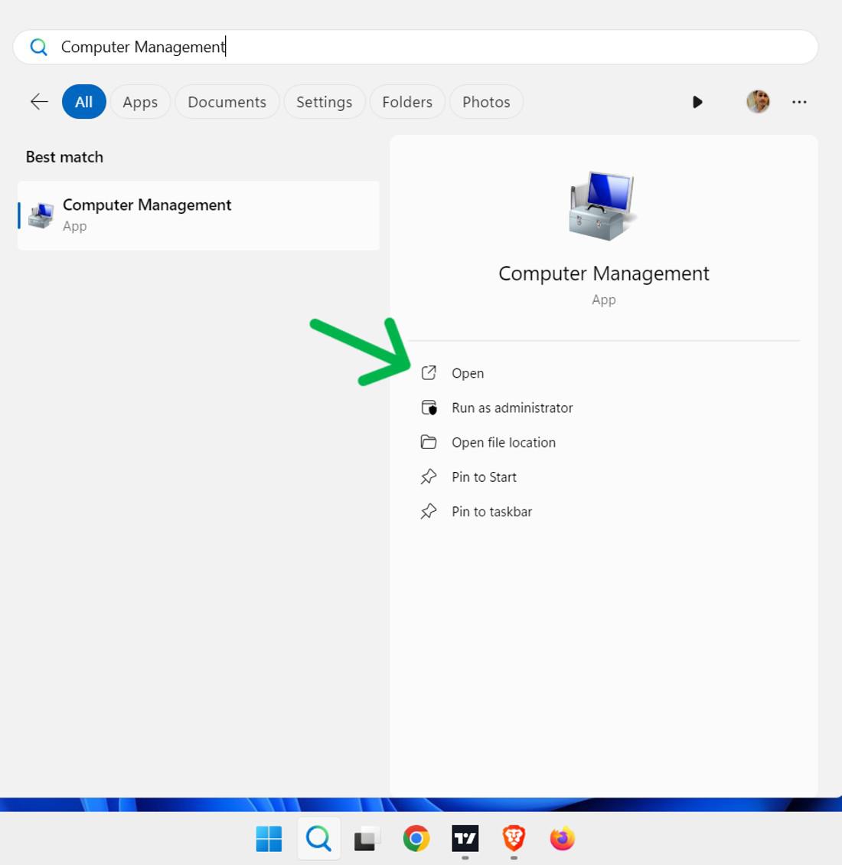This screenshot has height=865, width=842.
Task: Click the taskbar Search icon
Action: [318, 838]
